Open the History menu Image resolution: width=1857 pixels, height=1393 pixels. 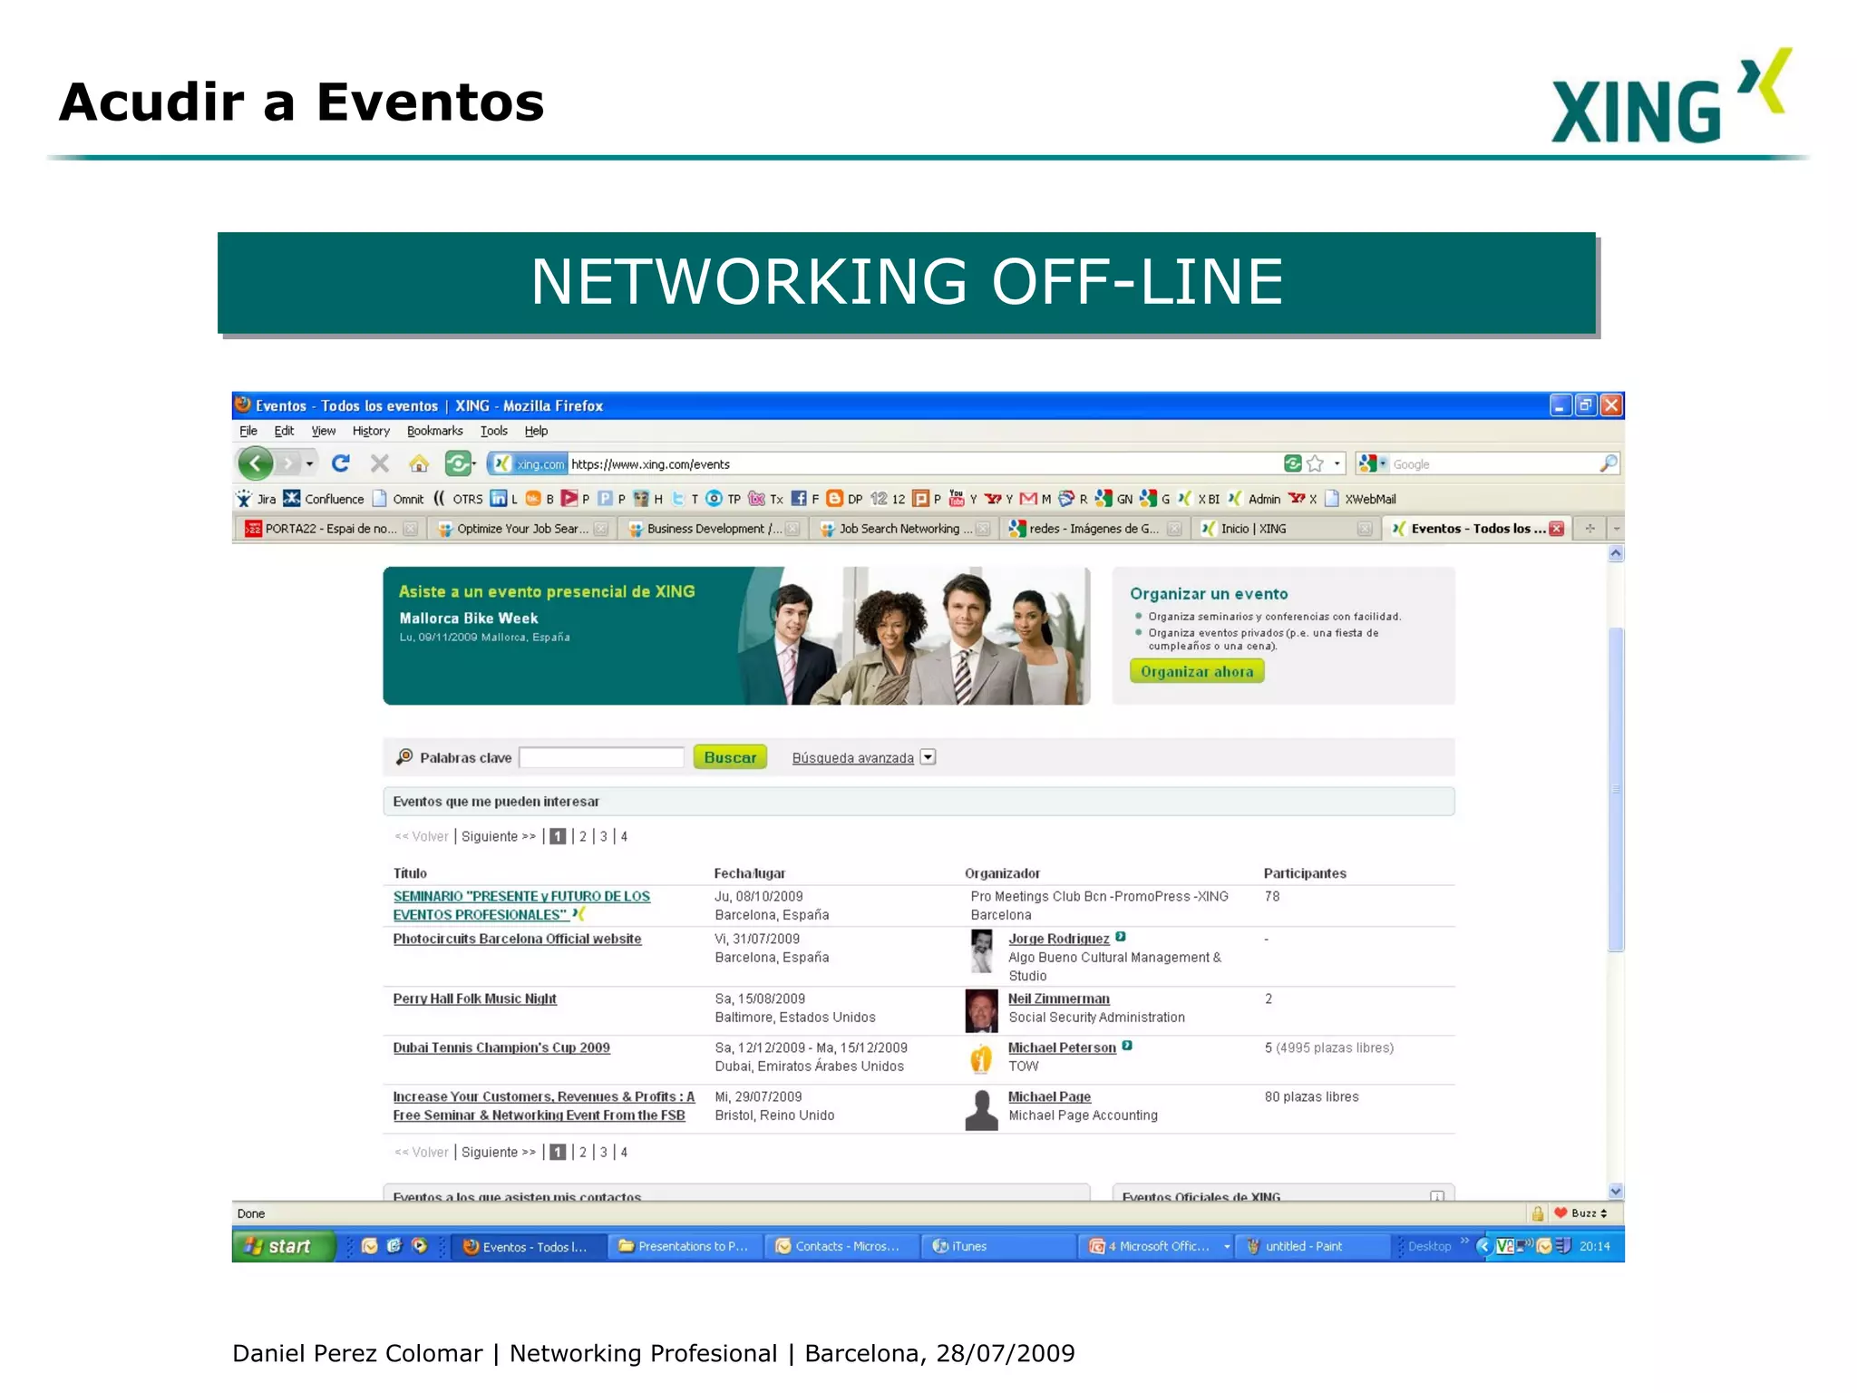coord(371,431)
